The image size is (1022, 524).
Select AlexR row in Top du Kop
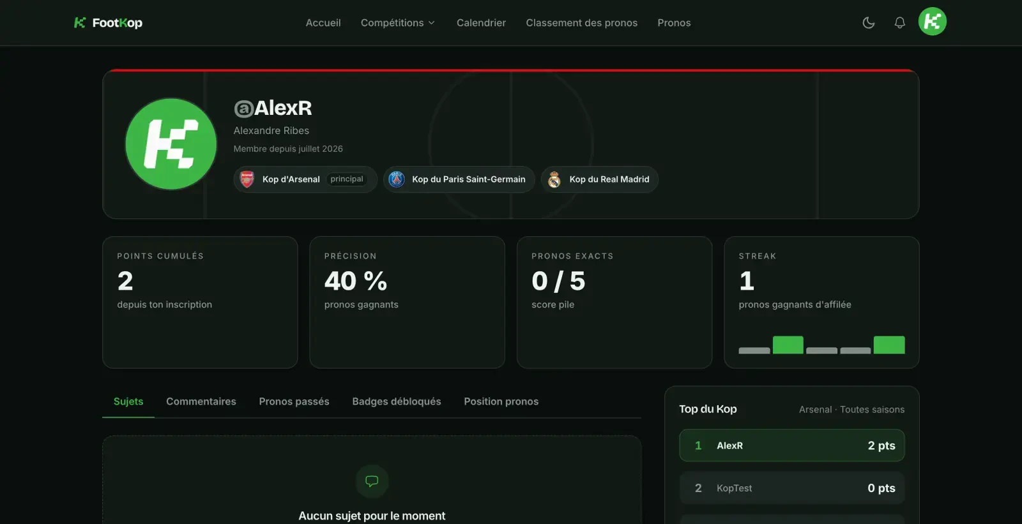tap(792, 445)
